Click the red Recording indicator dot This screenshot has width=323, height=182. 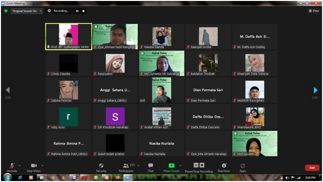(x=49, y=11)
